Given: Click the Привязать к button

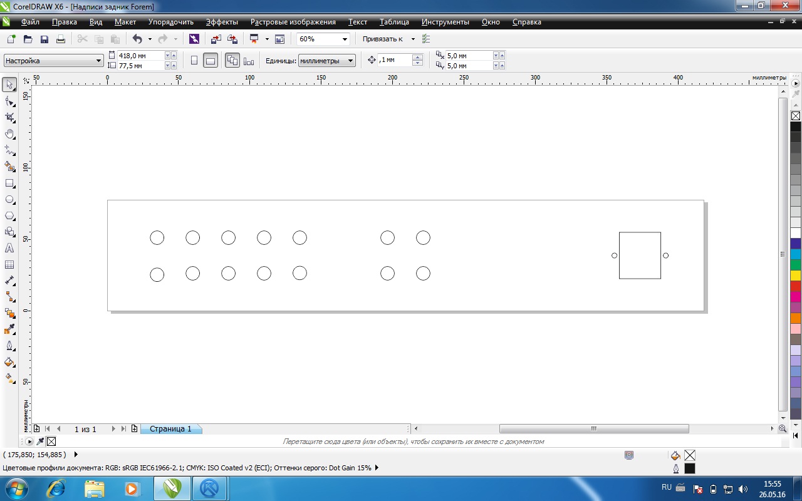Looking at the screenshot, I should click(x=383, y=39).
